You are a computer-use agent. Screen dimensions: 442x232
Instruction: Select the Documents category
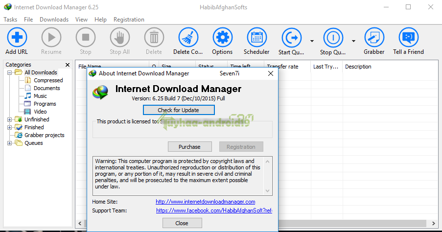pos(47,88)
